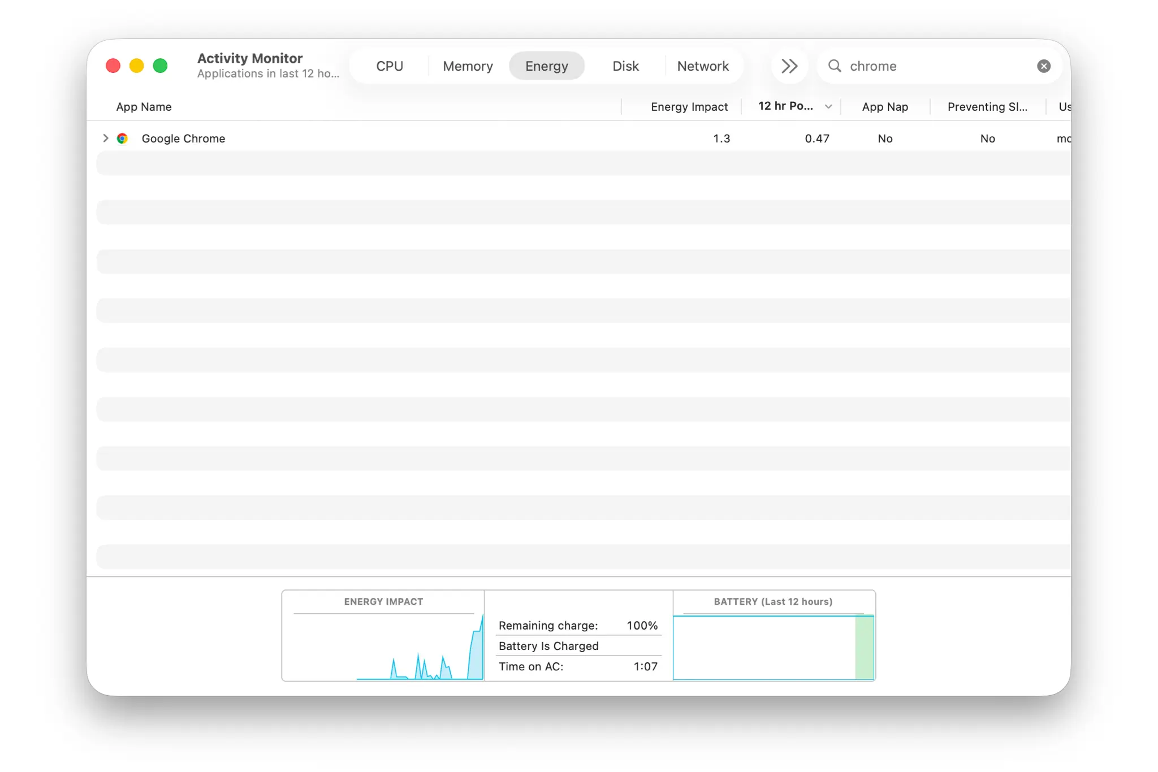The width and height of the screenshot is (1158, 772).
Task: Click the Battery Is Charged status
Action: tap(548, 646)
